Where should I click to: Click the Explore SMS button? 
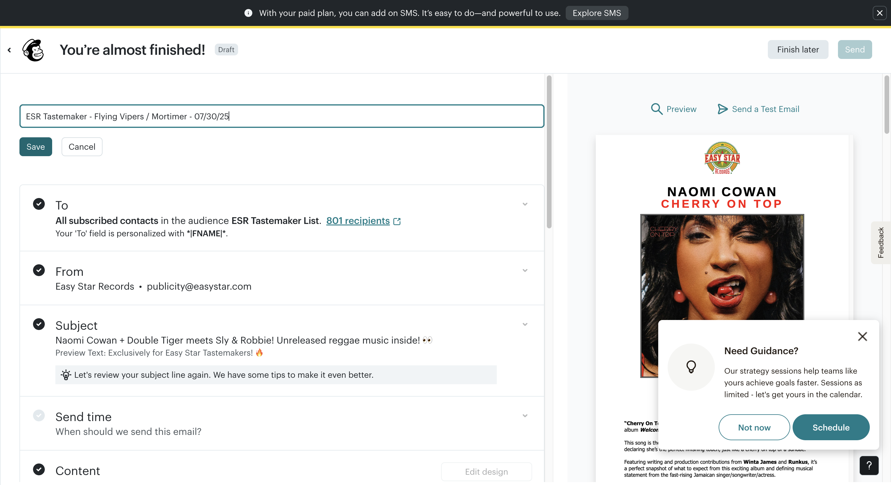coord(597,13)
